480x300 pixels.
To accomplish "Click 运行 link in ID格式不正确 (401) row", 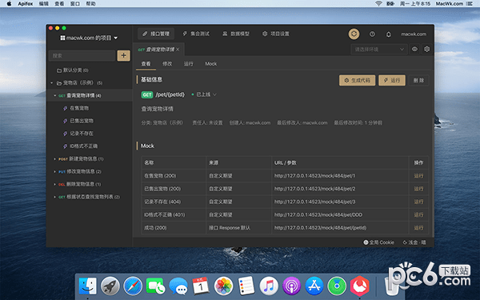I will pos(418,215).
